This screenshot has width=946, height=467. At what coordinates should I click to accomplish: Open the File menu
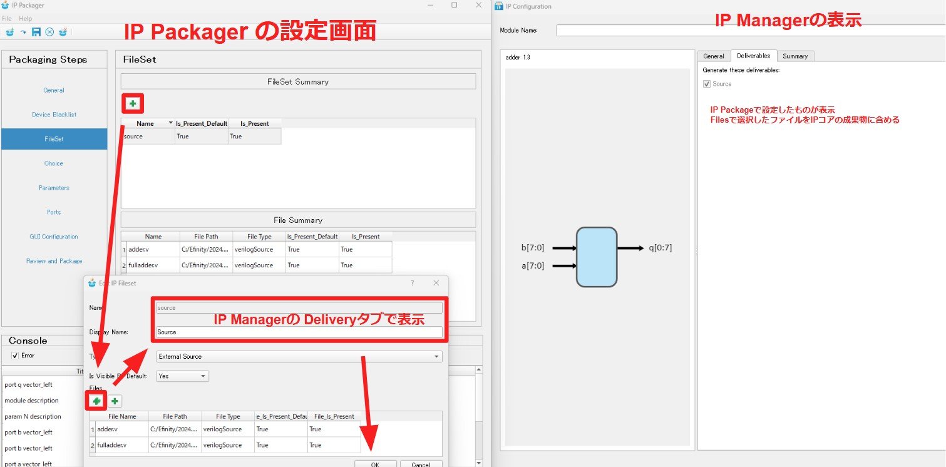(x=7, y=19)
